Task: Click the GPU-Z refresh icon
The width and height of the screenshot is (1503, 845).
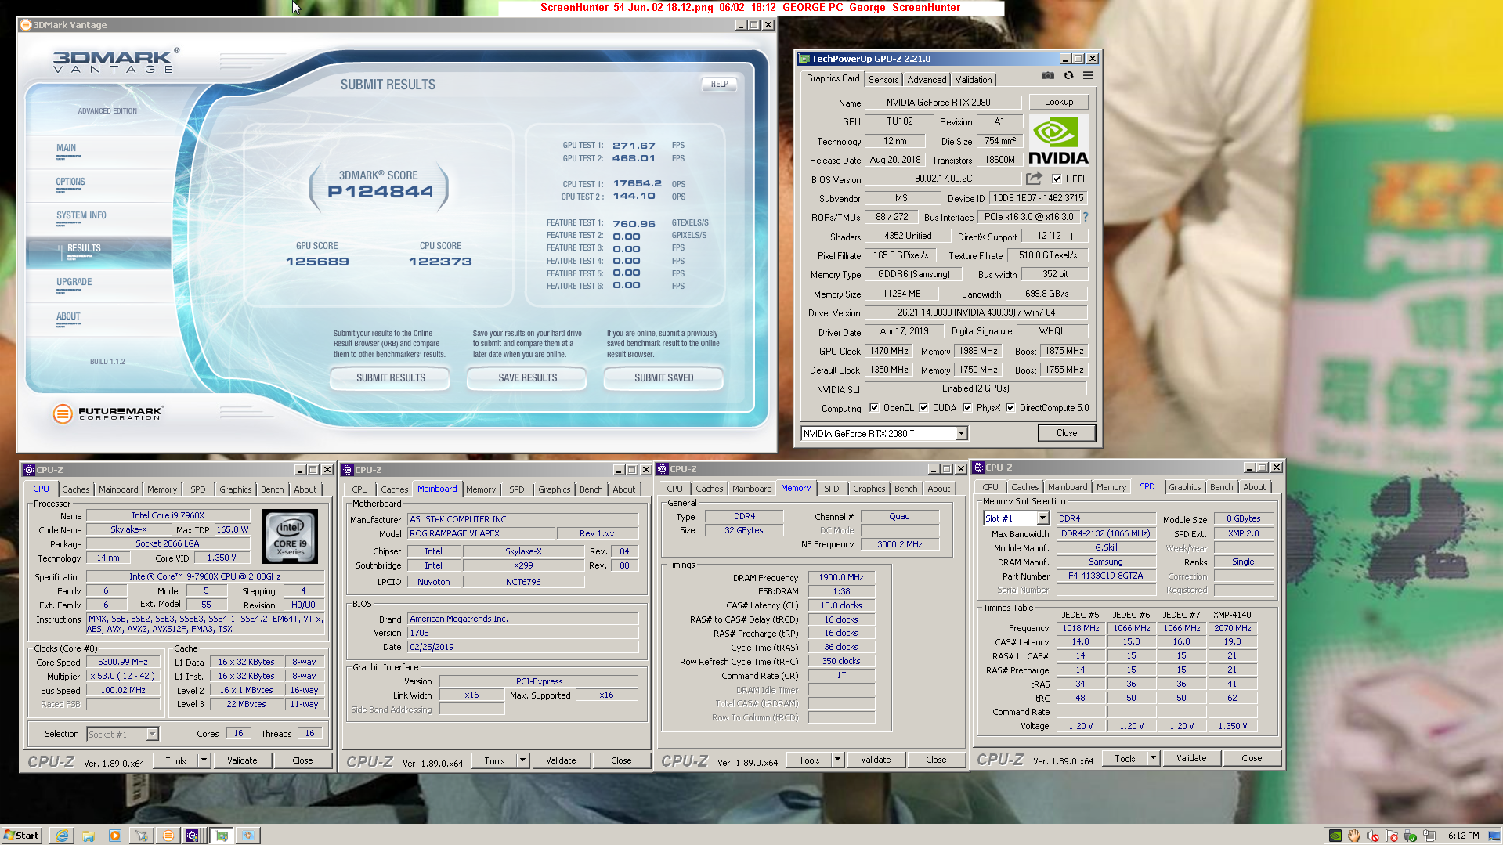Action: point(1068,76)
